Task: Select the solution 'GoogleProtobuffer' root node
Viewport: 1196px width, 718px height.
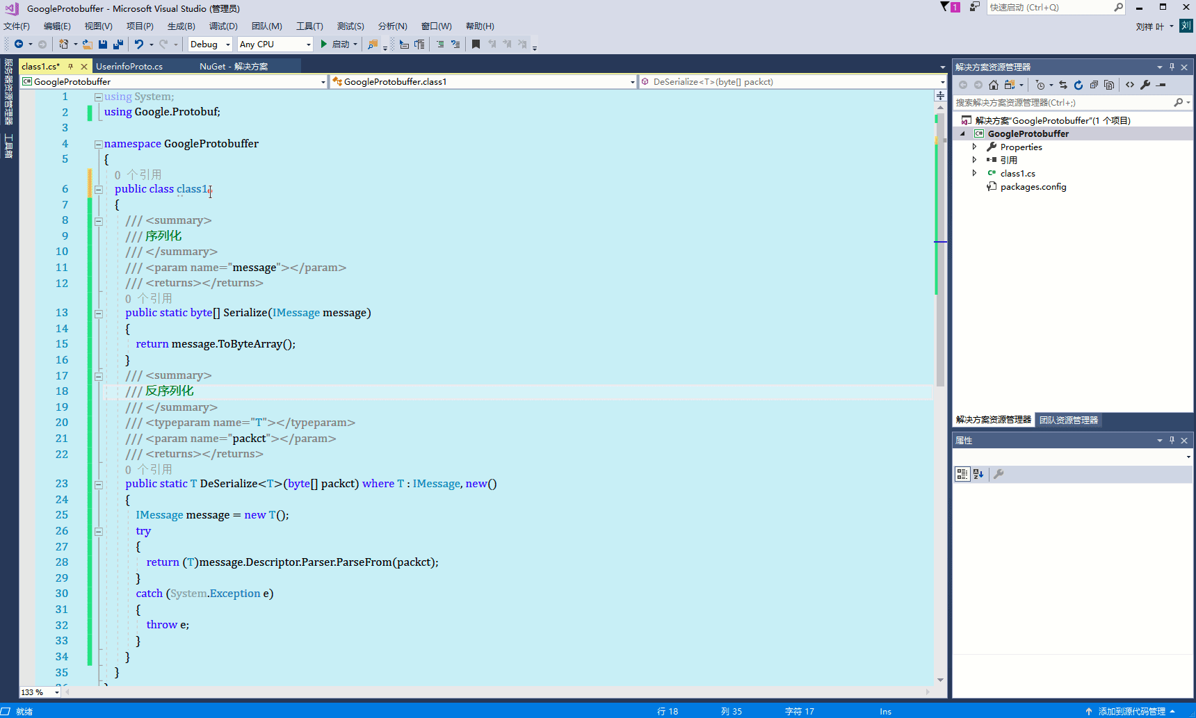Action: click(1052, 121)
